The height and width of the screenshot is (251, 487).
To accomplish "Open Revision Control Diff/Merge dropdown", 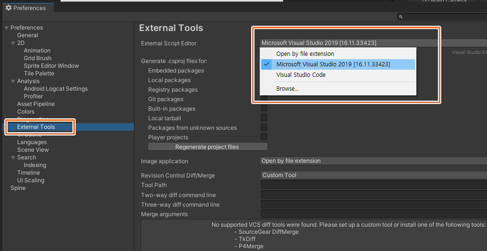I will pos(373,175).
